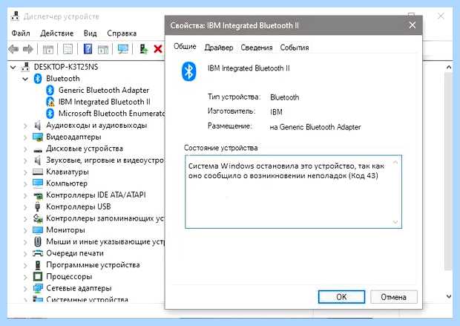Switch to the Сведения tab
This screenshot has height=326, width=460.
[x=257, y=48]
